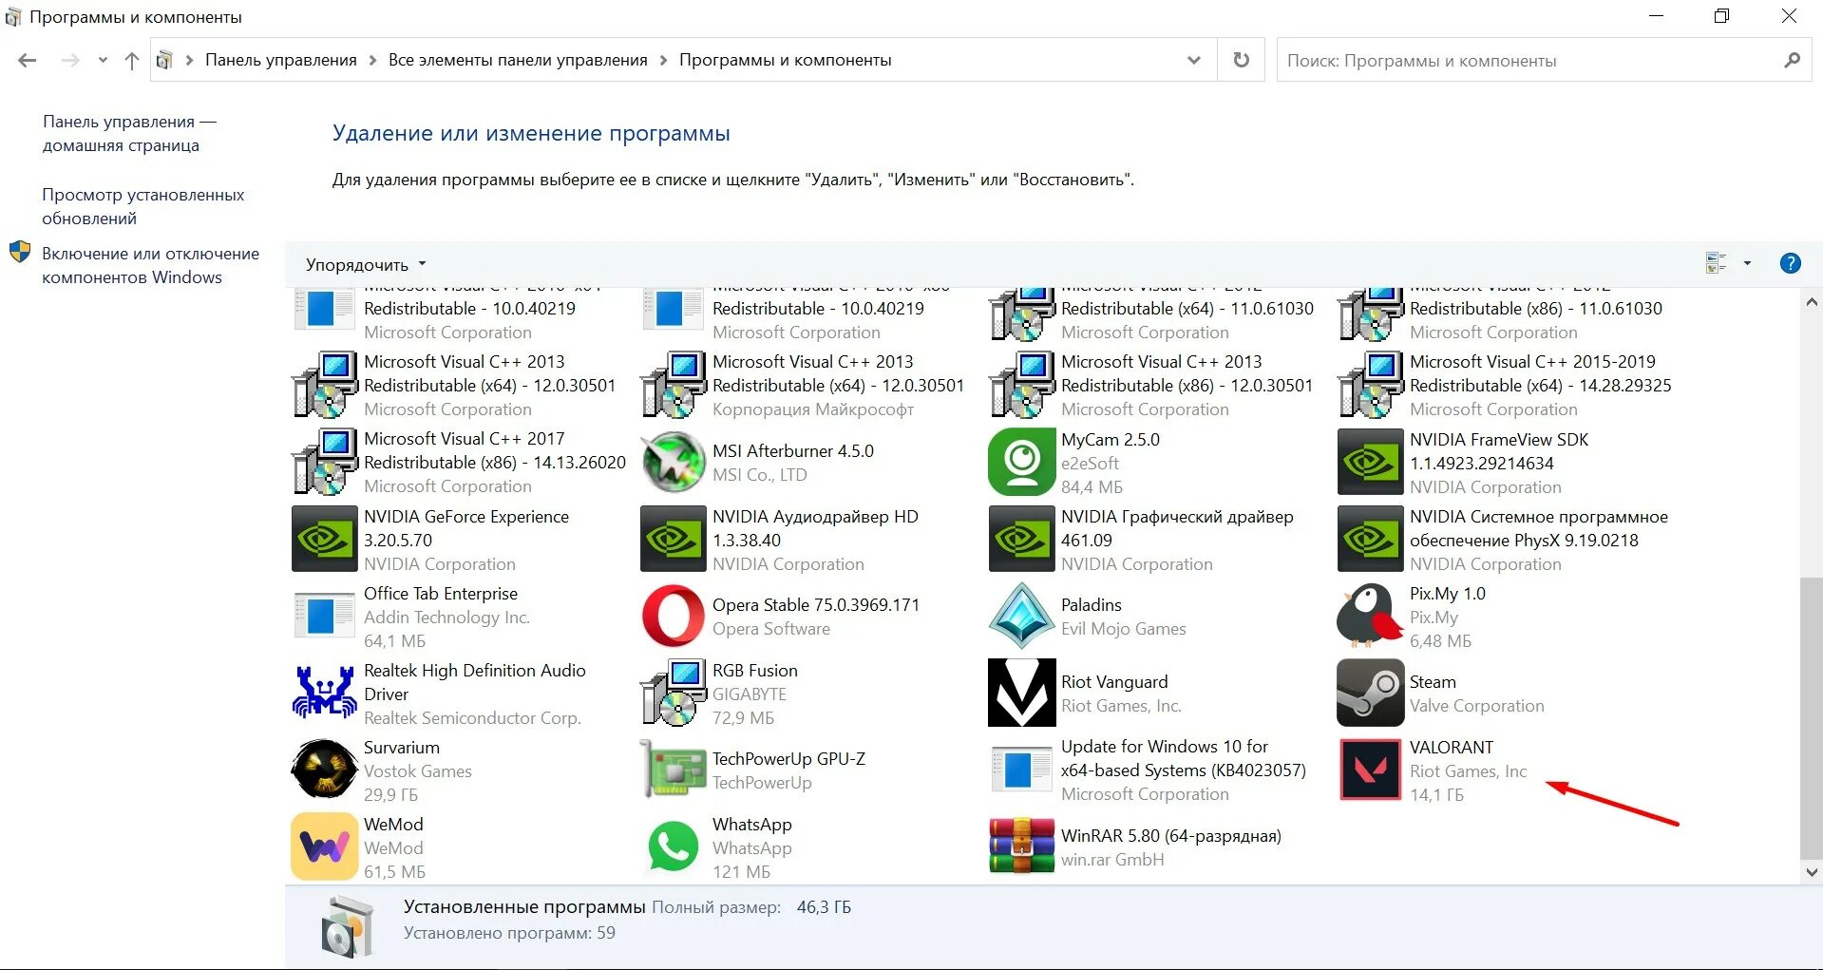The image size is (1823, 970).
Task: Click the search magnifier icon
Action: tap(1793, 60)
